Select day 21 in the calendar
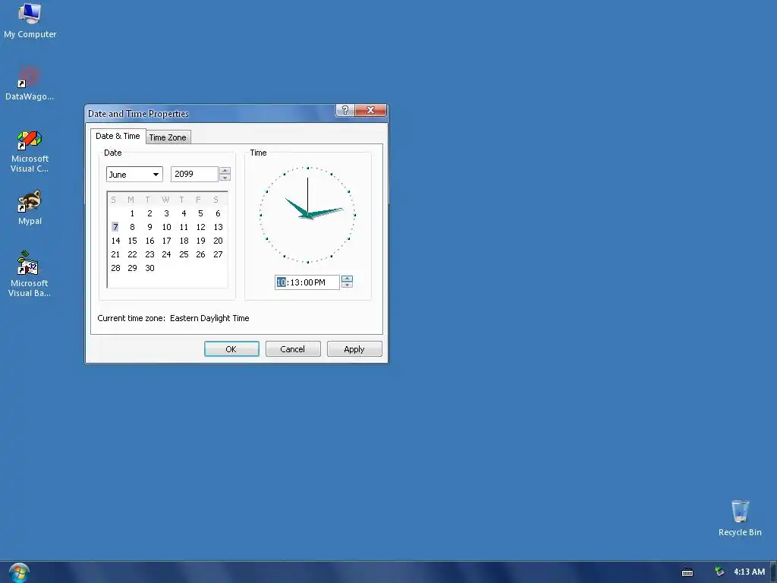Viewport: 777px width, 583px height. click(115, 254)
